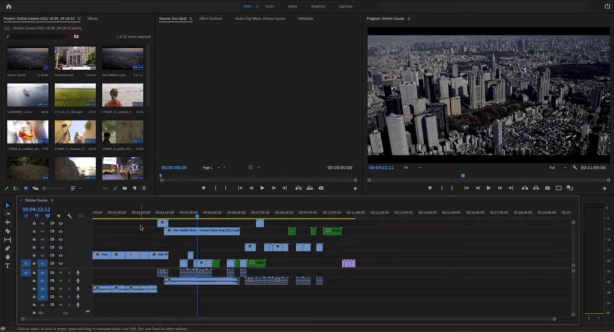Image resolution: width=614 pixels, height=332 pixels.
Task: Go to the Home screen icon
Action: (8, 6)
